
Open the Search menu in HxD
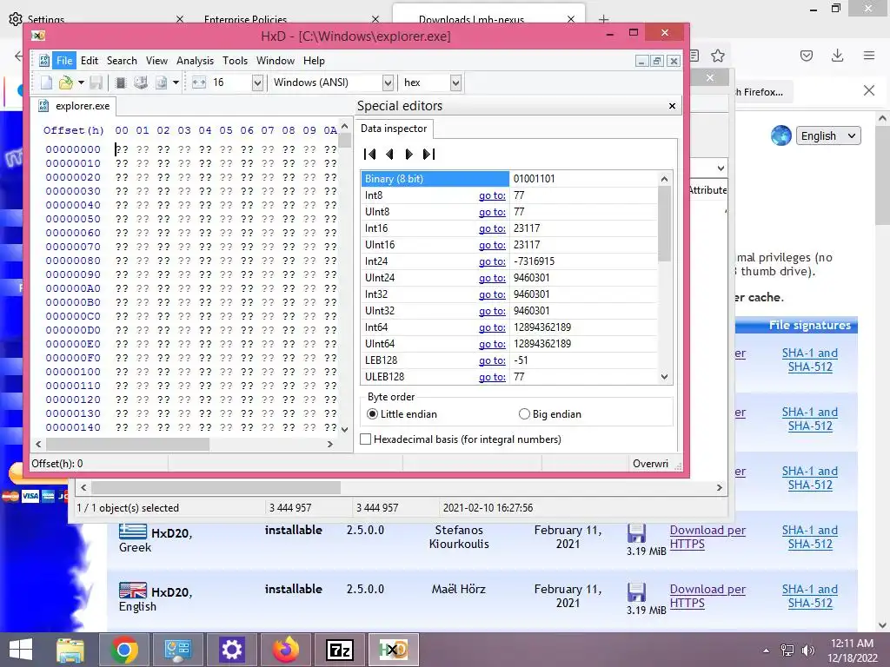click(122, 61)
